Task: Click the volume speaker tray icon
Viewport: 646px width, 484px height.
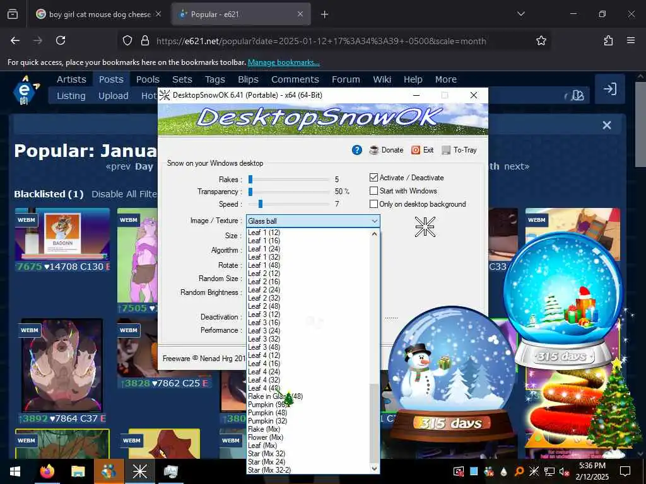Action: 564,471
